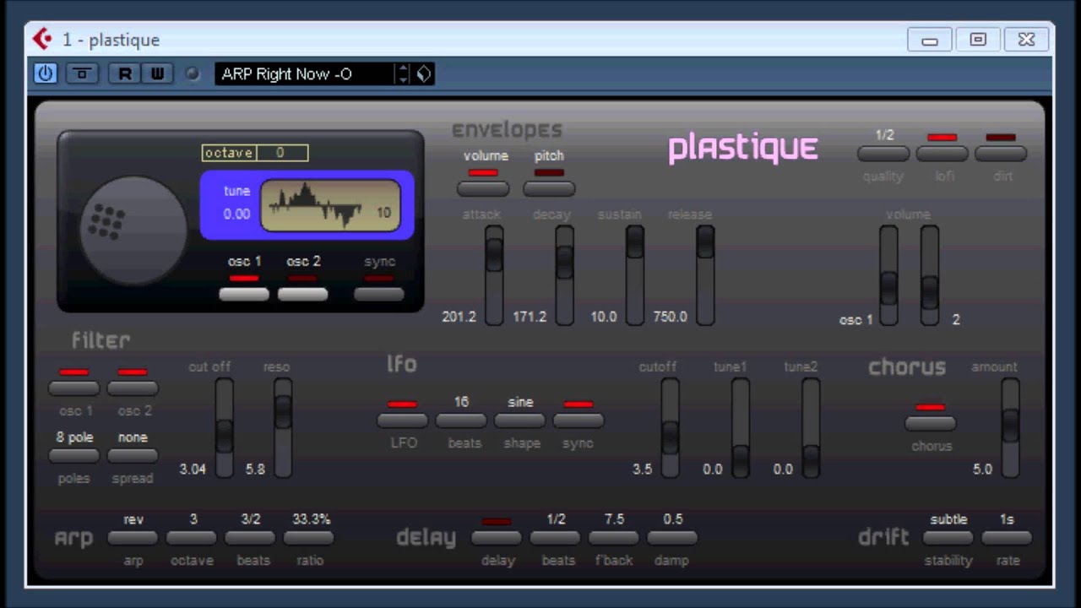The height and width of the screenshot is (608, 1081).
Task: Select the osc 2 button
Action: [302, 294]
